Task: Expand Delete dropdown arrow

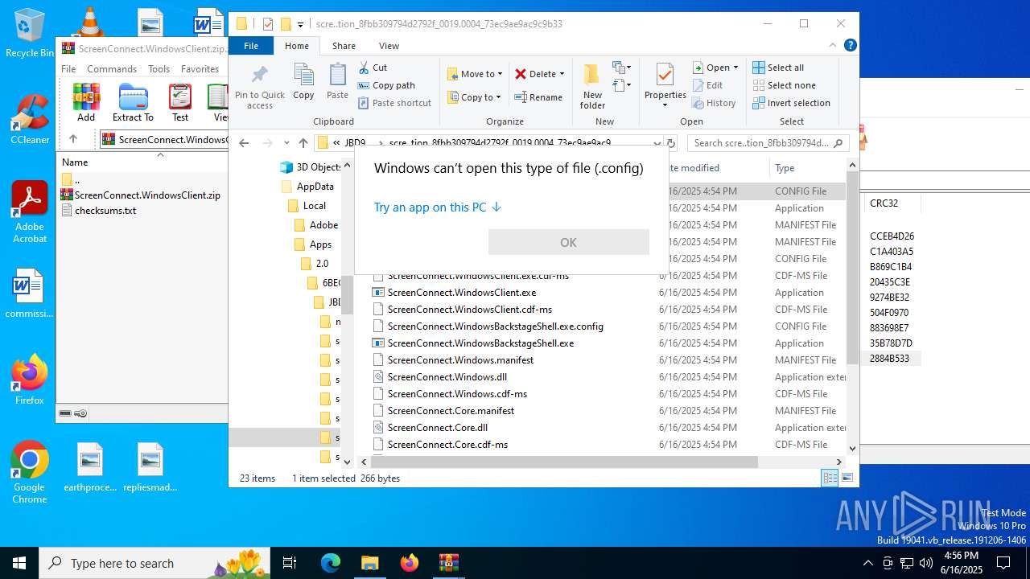Action: coord(562,74)
